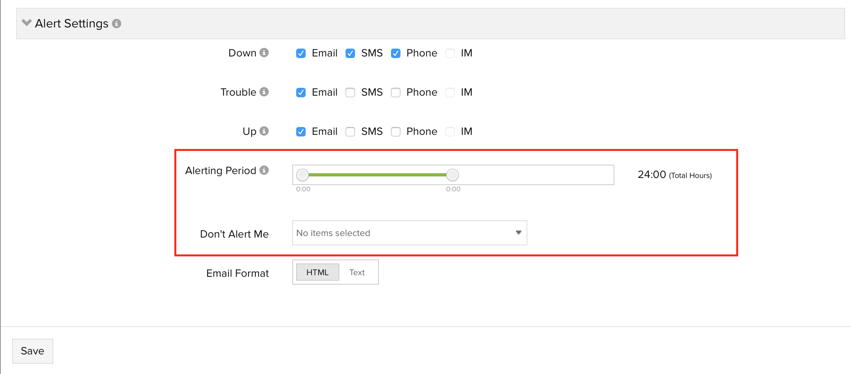The height and width of the screenshot is (374, 851).
Task: Click the info icon next to Down
Action: click(x=264, y=53)
